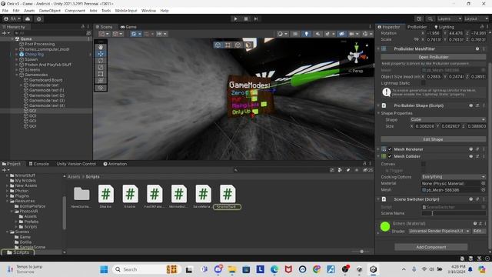Collapse the Shape Properties foldout

click(378, 113)
